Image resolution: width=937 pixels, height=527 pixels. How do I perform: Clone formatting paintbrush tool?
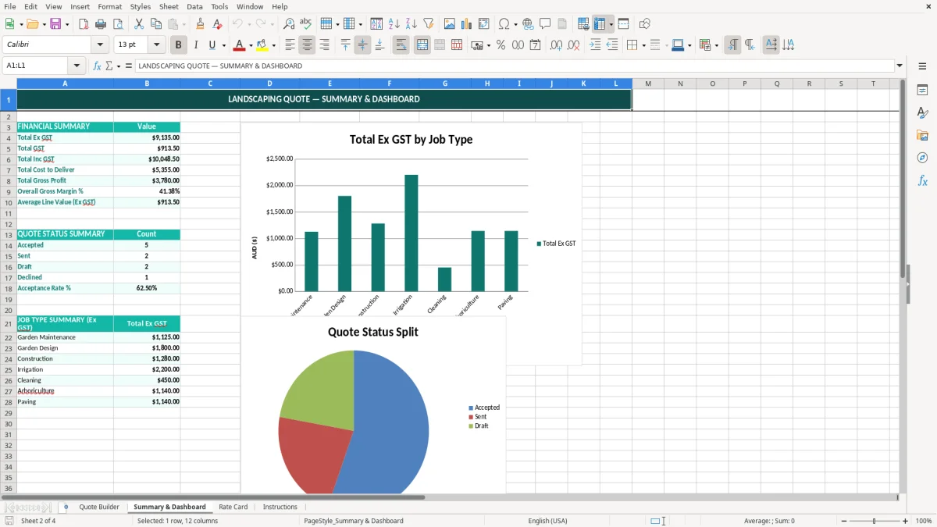point(201,24)
